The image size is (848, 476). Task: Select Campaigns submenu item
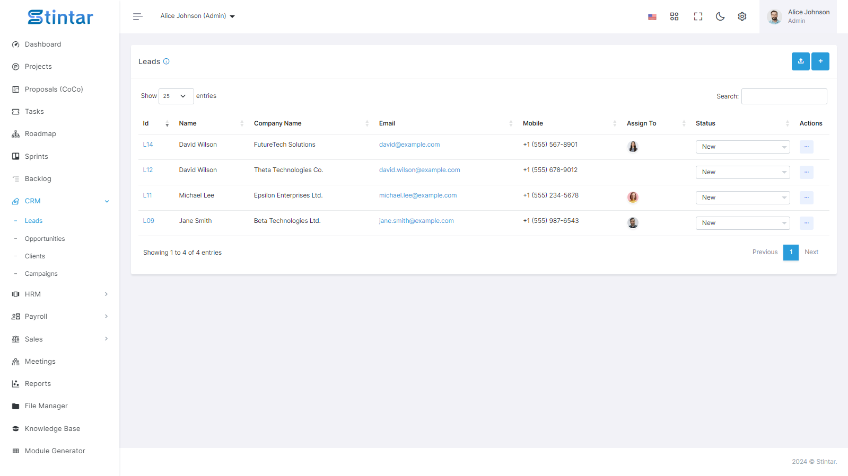(x=41, y=274)
